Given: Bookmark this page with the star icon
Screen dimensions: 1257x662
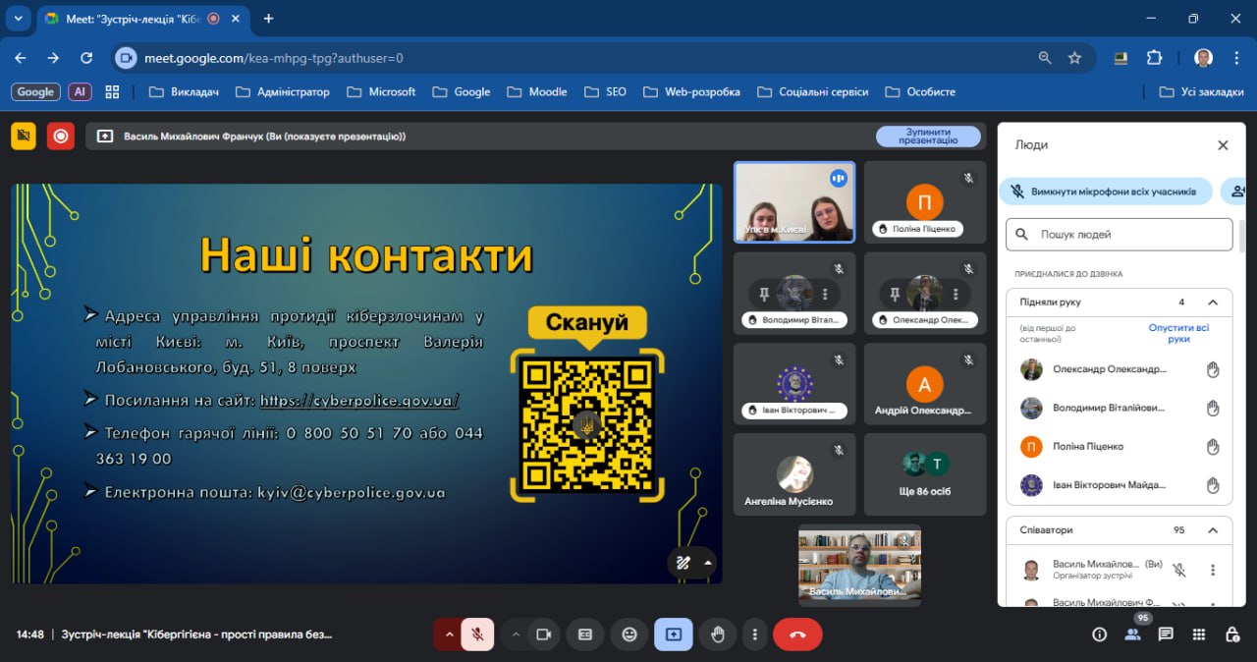Looking at the screenshot, I should coord(1074,58).
